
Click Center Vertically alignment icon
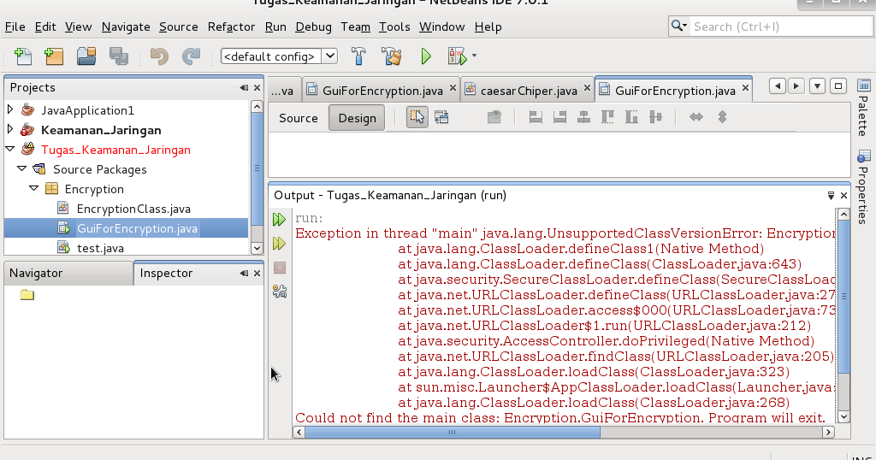(656, 117)
